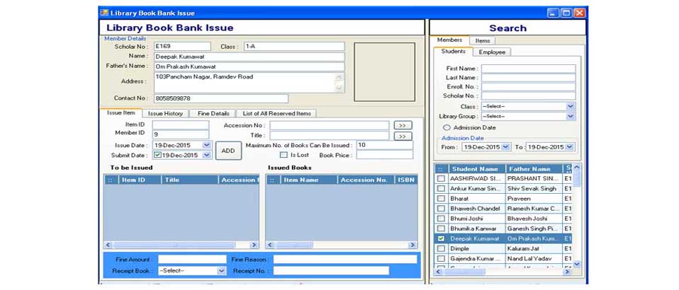This screenshot has height=290, width=679.
Task: Click the Accession No. column header in Issued Books
Action: point(366,180)
